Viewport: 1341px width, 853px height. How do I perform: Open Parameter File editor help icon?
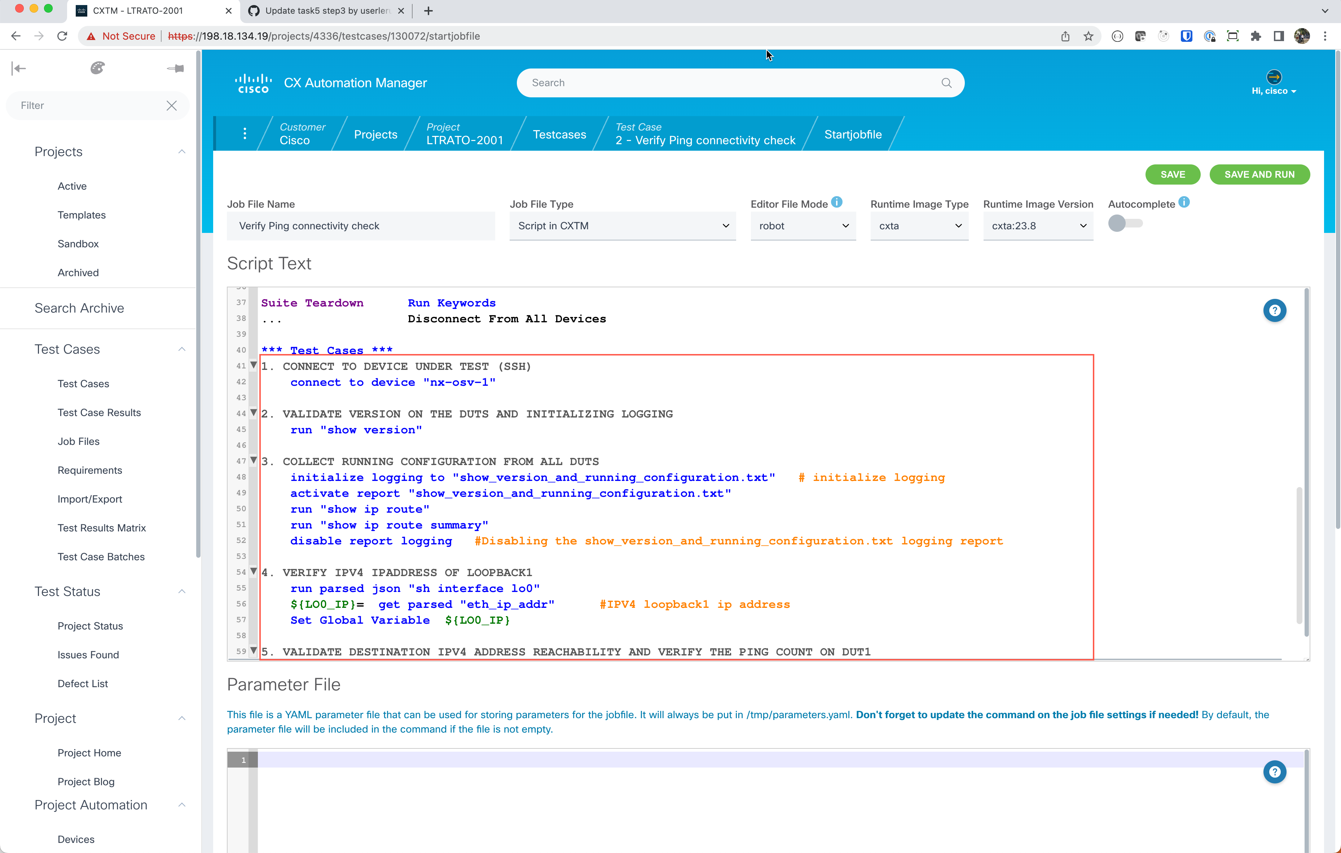1274,772
